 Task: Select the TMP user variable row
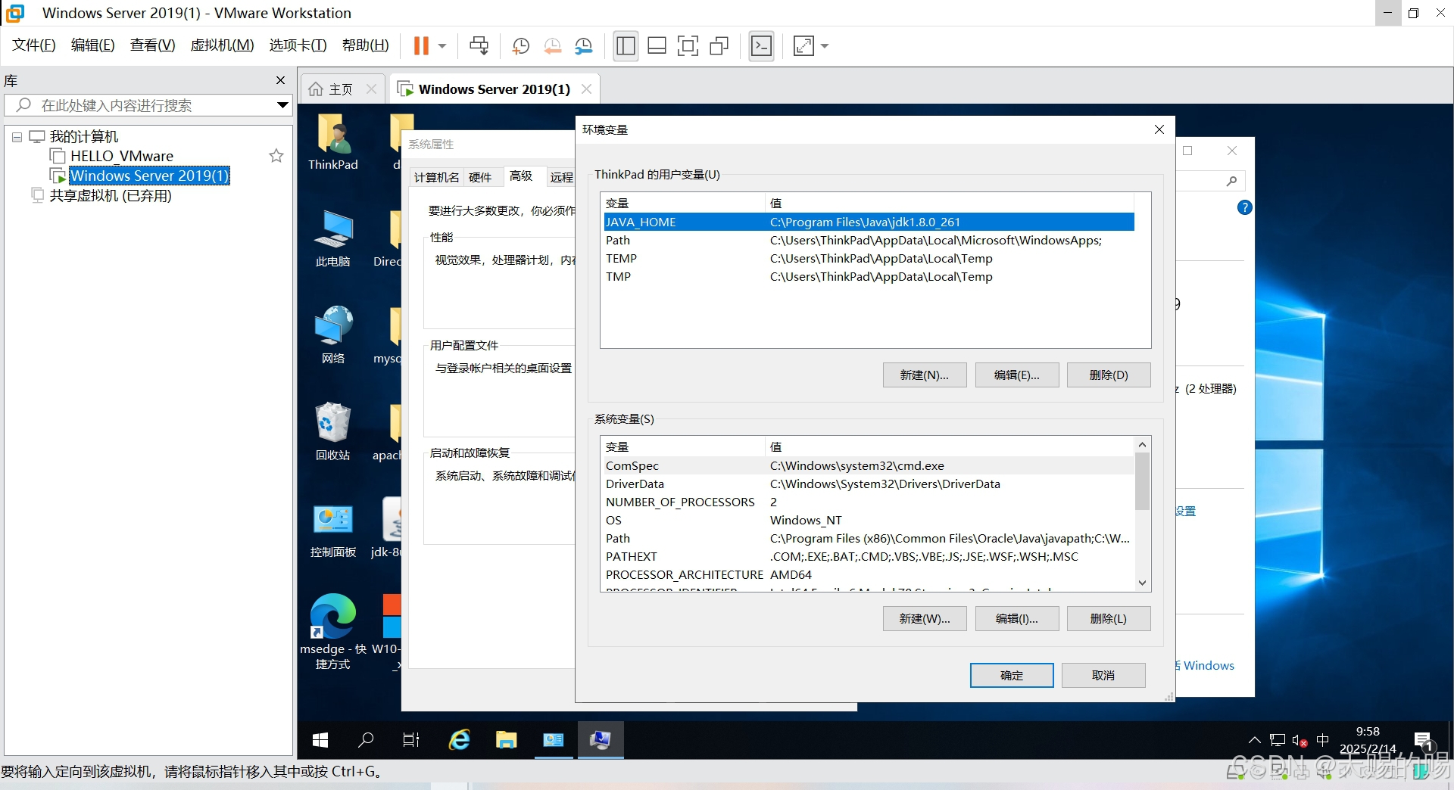click(869, 276)
